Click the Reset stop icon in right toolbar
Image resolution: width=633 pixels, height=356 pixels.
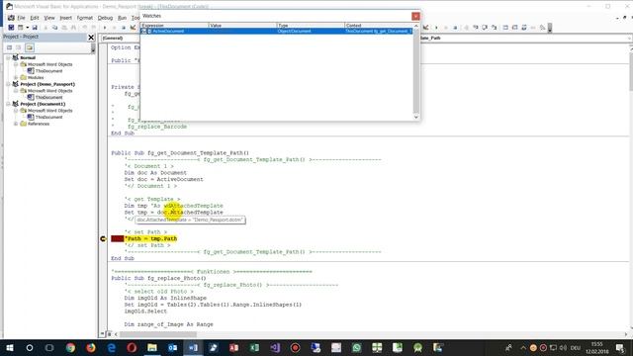[x=455, y=28]
